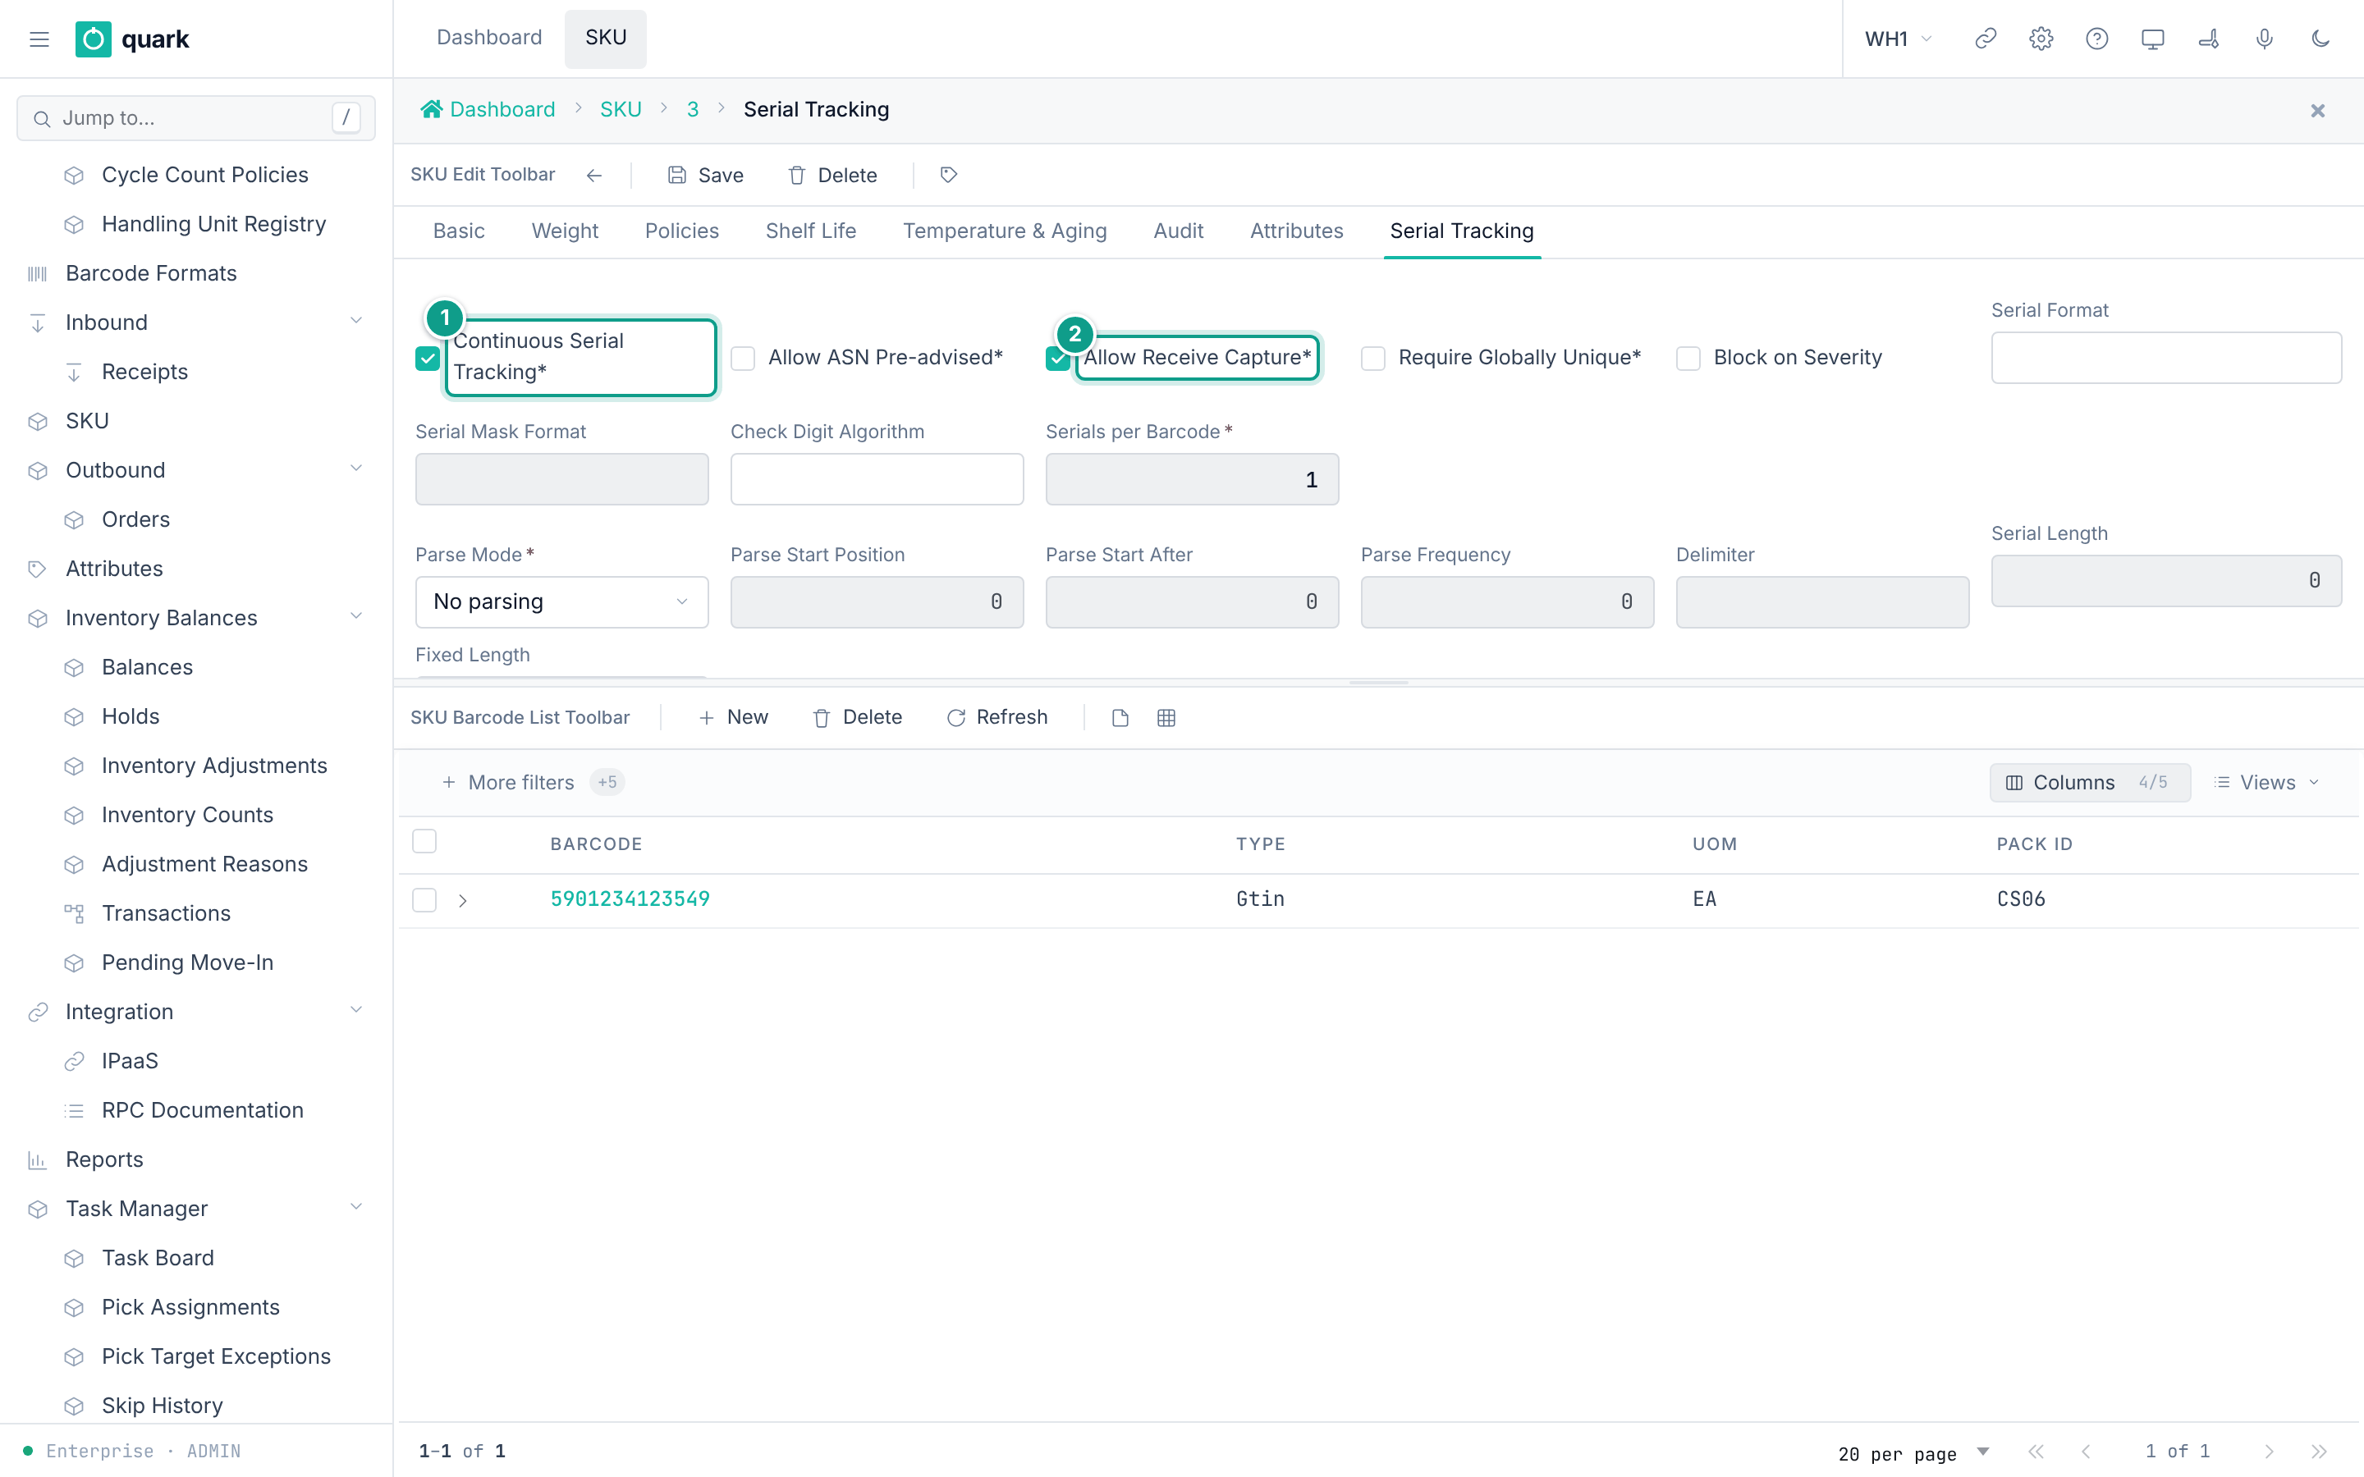The width and height of the screenshot is (2364, 1477).
Task: Collapse the Inbound sidebar section
Action: [x=356, y=322]
